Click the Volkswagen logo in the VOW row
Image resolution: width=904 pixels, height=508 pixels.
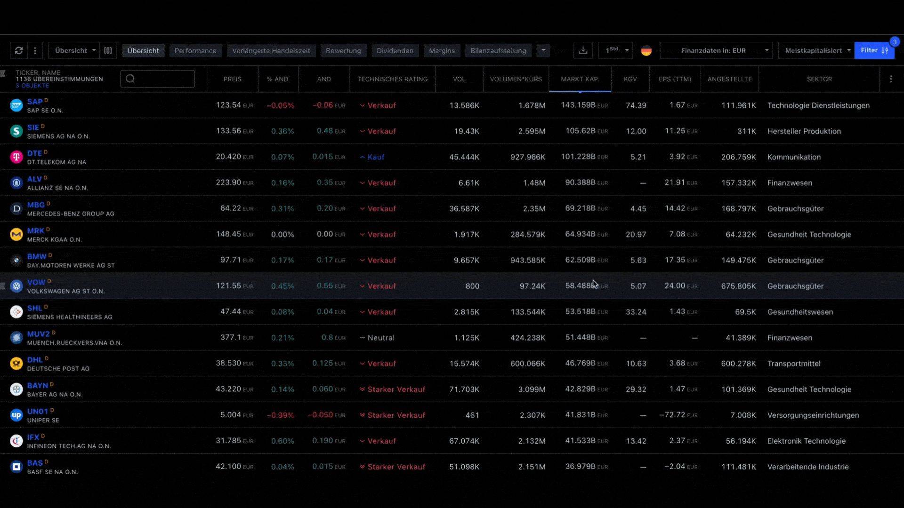point(16,286)
